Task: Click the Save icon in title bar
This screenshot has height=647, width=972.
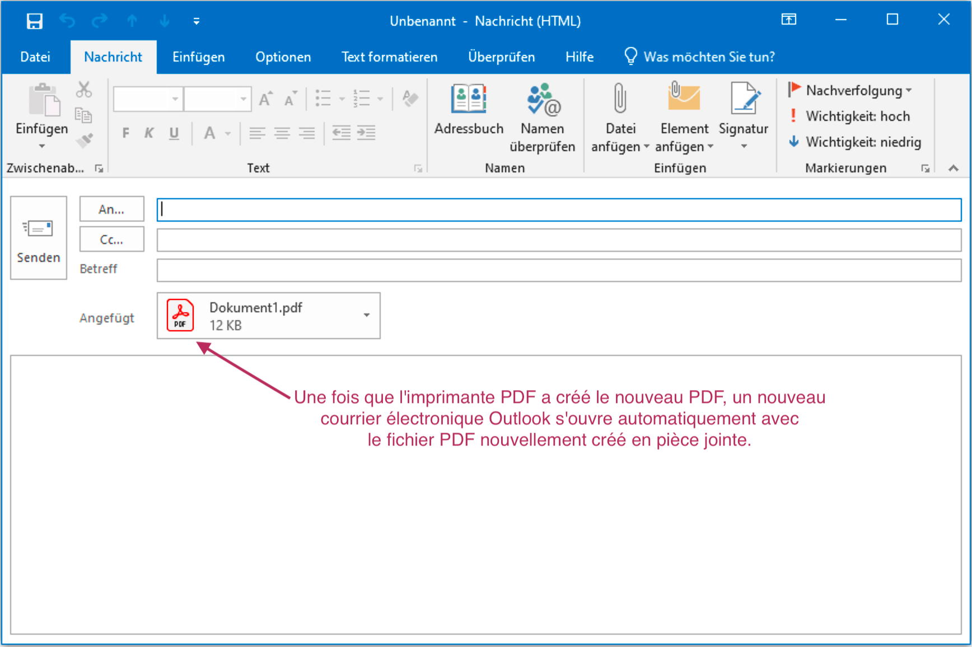Action: [34, 21]
